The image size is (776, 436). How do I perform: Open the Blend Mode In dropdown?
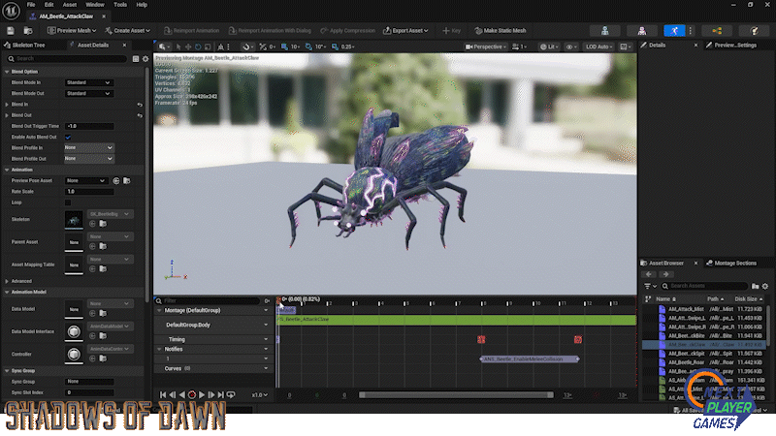point(89,82)
